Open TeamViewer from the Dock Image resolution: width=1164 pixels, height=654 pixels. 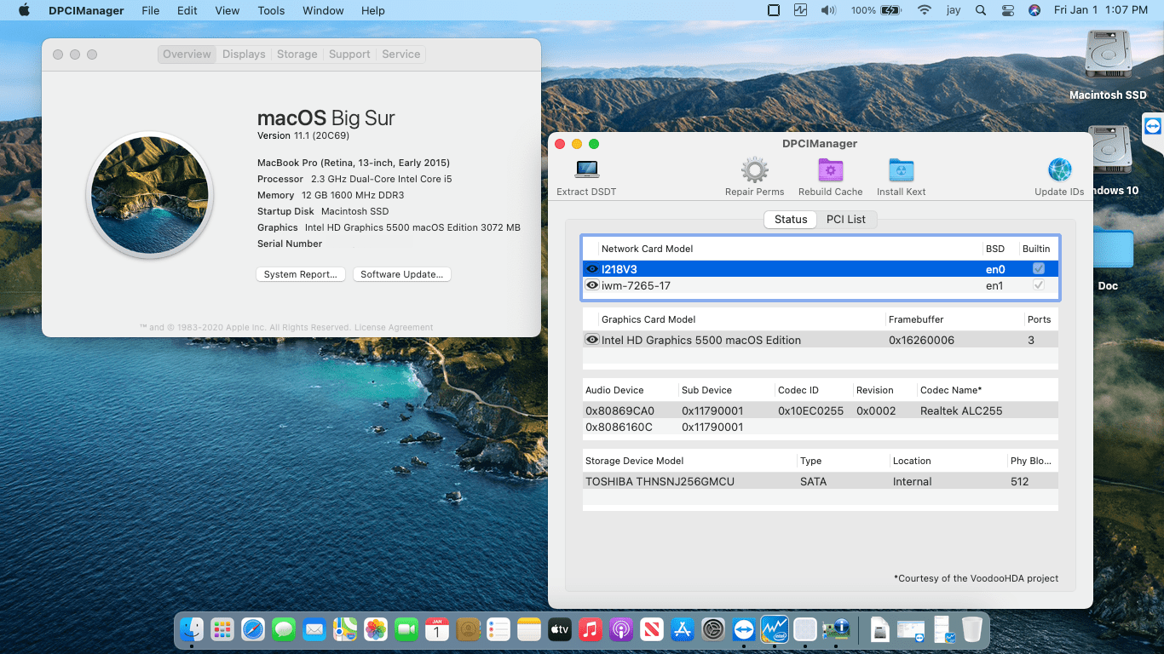point(744,629)
